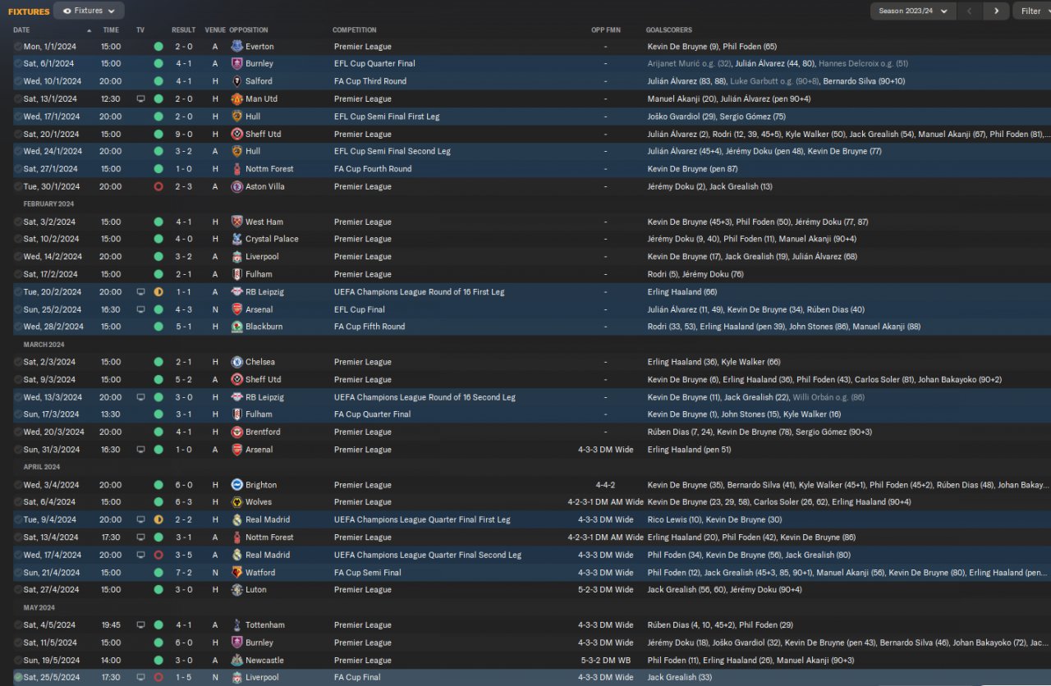Click 'Wed, 14/2/2024' date of Liverpool match
The width and height of the screenshot is (1051, 686).
tap(53, 257)
